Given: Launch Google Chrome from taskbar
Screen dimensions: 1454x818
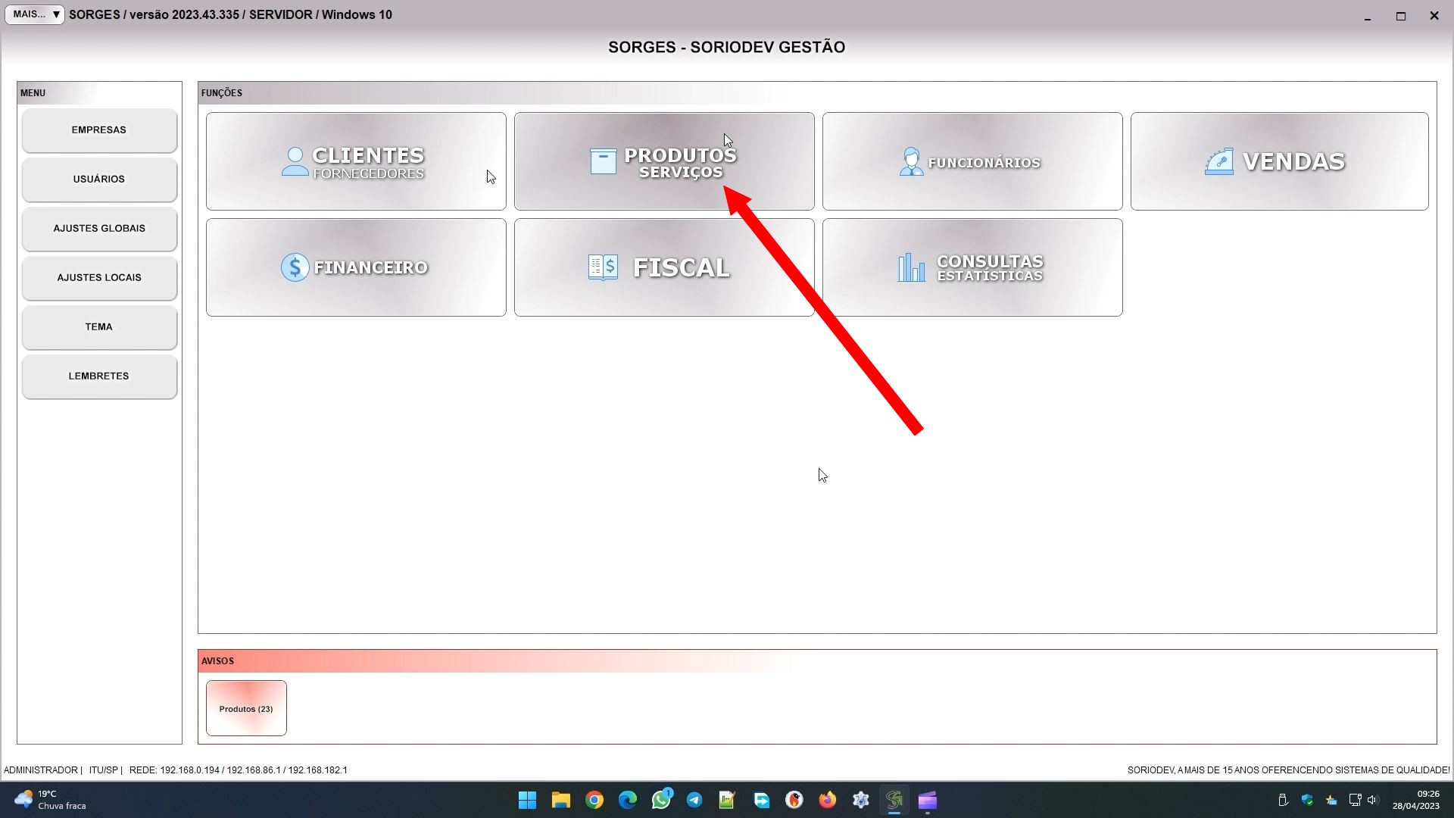Looking at the screenshot, I should 594,800.
